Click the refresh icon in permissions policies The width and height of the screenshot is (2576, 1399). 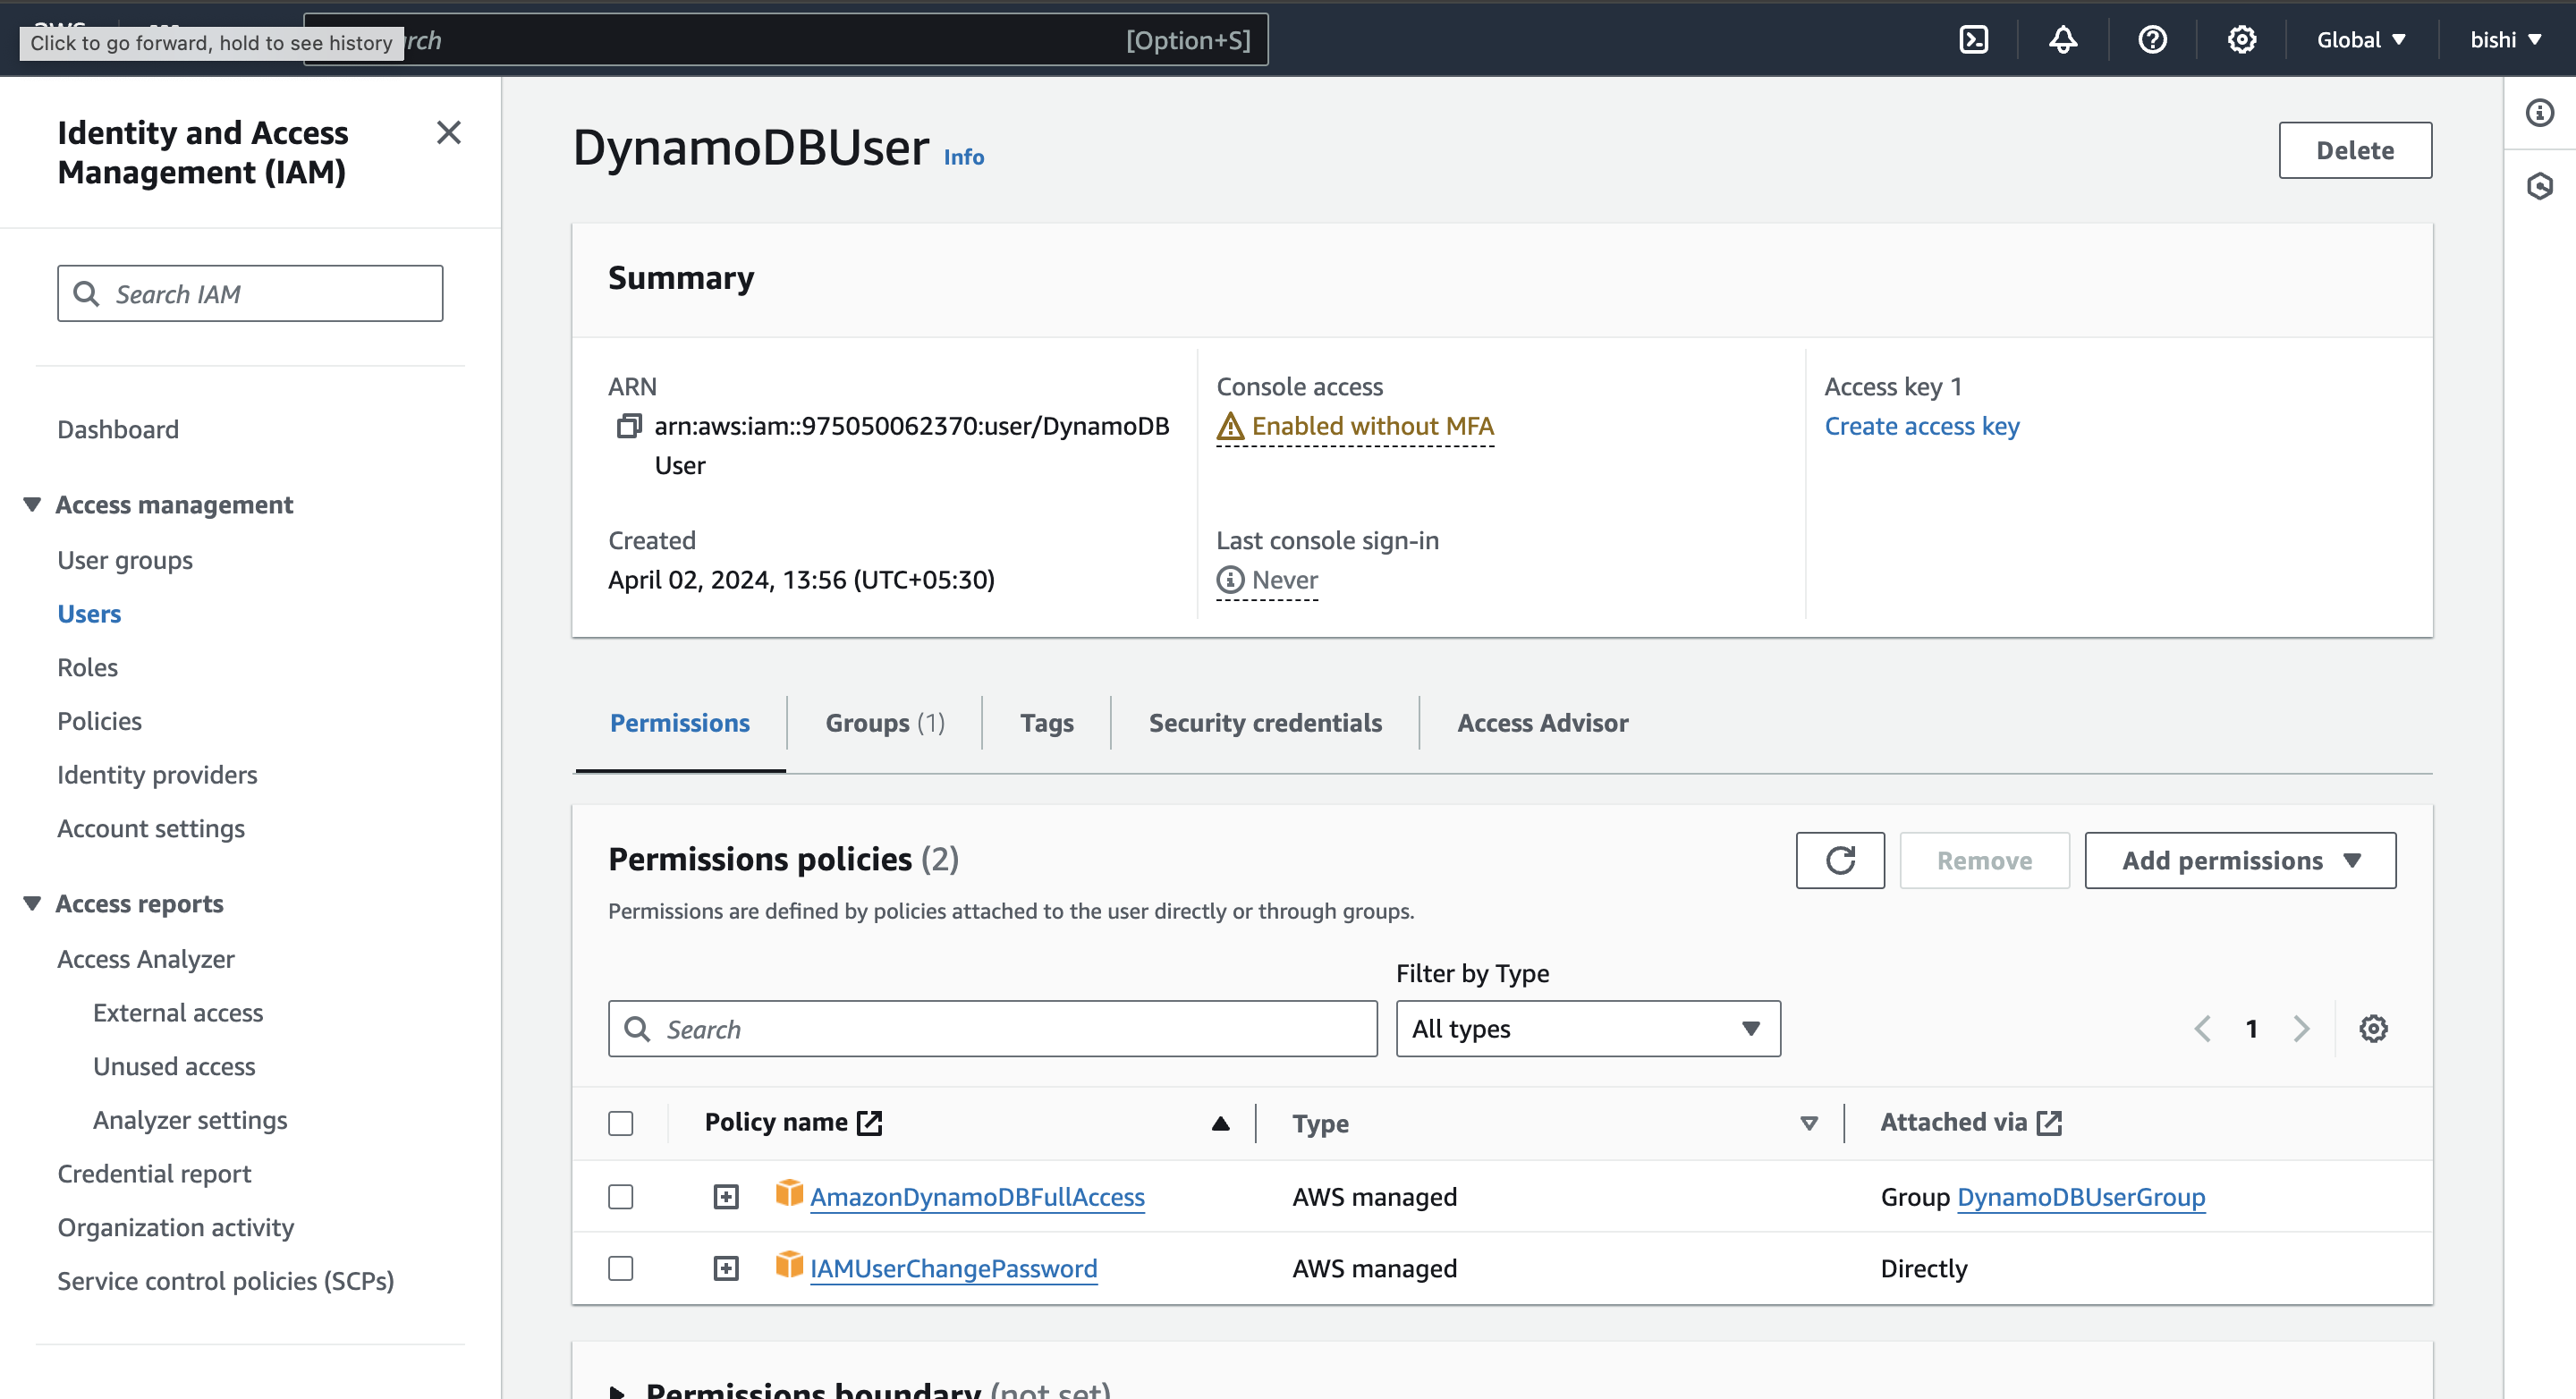(x=1841, y=860)
